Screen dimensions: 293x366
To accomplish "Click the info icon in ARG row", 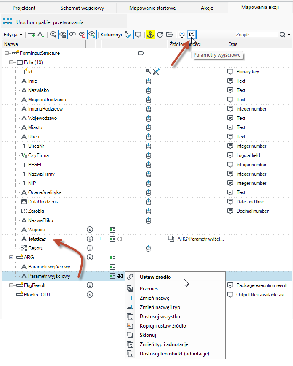I will tap(90, 258).
